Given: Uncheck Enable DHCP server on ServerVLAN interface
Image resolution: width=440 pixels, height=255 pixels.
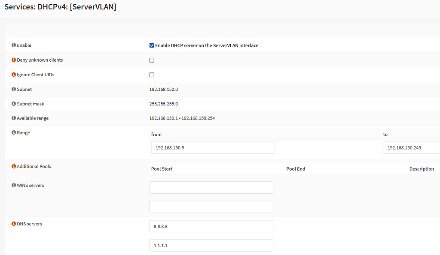Looking at the screenshot, I should click(152, 45).
